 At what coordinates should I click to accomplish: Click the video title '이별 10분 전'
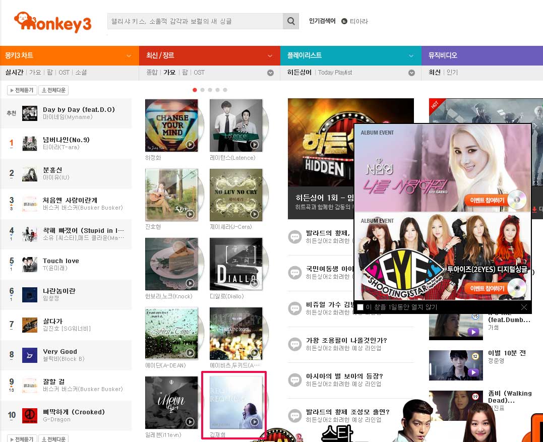pyautogui.click(x=507, y=353)
